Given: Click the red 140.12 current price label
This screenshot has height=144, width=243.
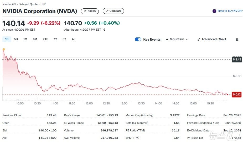Looking at the screenshot, I should [x=236, y=95].
